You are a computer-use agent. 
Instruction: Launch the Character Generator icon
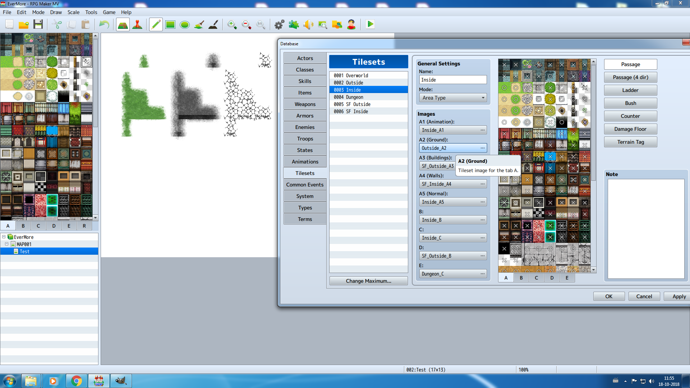(x=351, y=24)
